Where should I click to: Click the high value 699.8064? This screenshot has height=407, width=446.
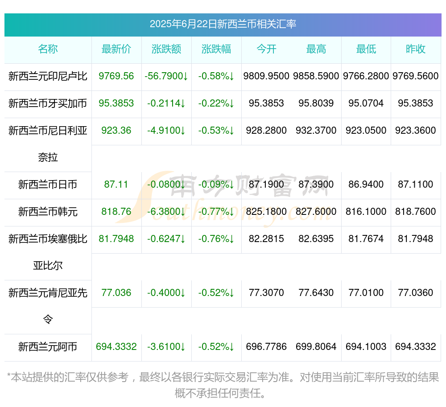pyautogui.click(x=316, y=347)
